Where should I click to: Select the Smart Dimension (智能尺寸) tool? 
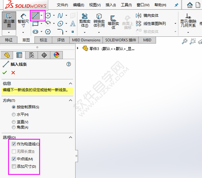23,21
